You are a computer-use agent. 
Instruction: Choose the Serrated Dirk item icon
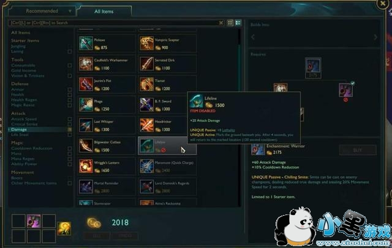coord(146,64)
